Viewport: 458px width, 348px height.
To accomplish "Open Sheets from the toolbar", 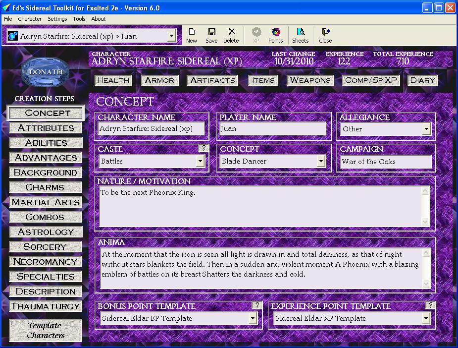I will point(300,36).
